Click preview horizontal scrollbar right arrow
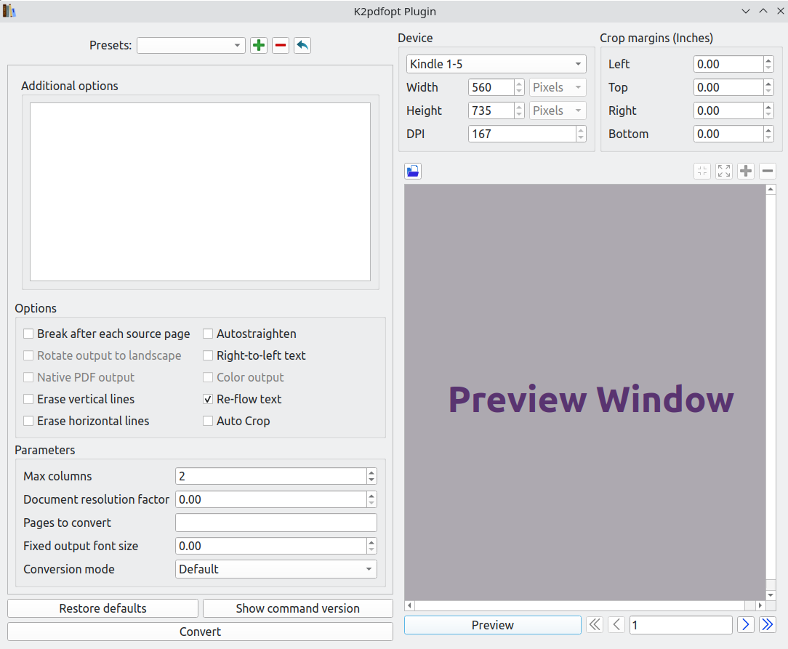788x649 pixels. pyautogui.click(x=760, y=605)
